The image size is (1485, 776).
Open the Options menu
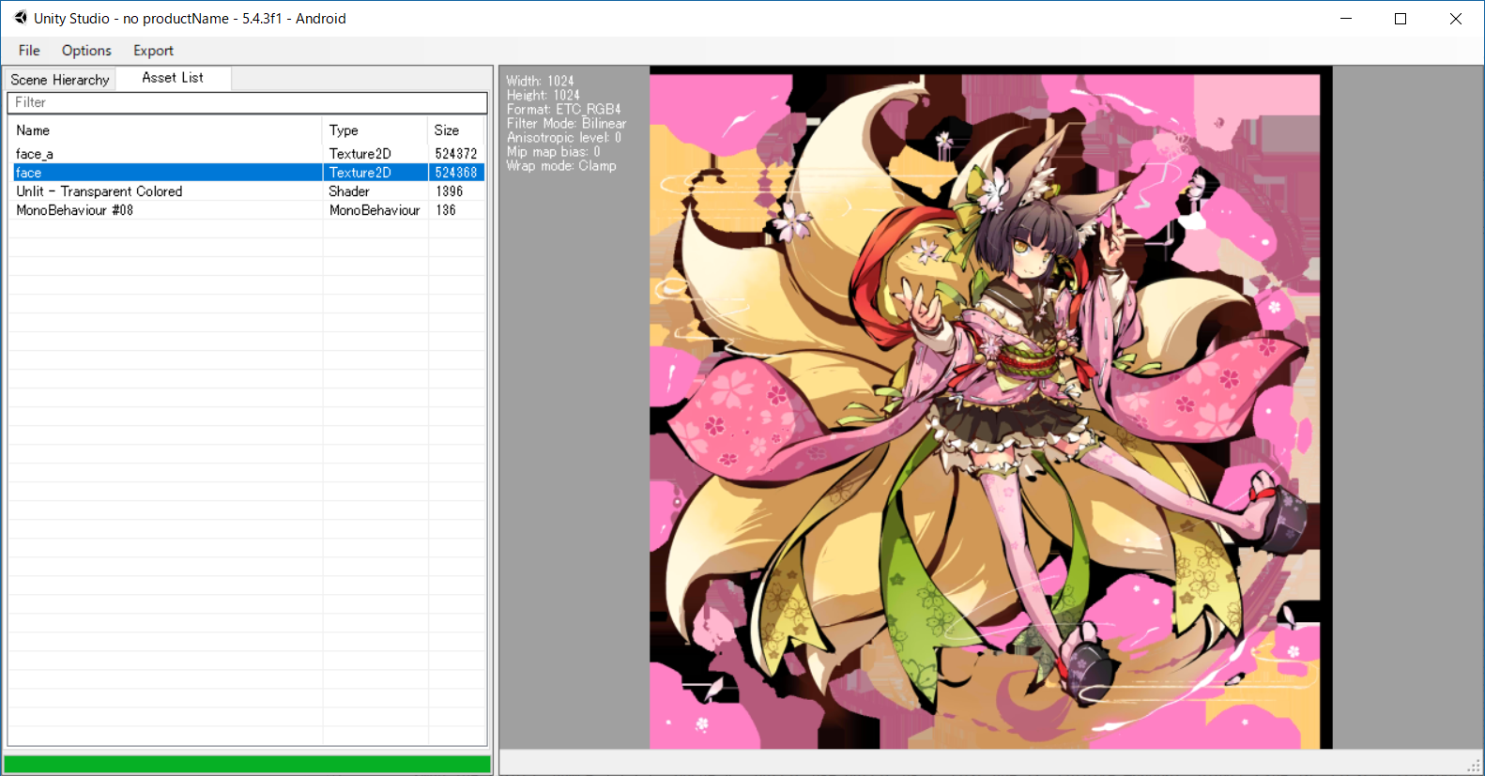(x=86, y=51)
